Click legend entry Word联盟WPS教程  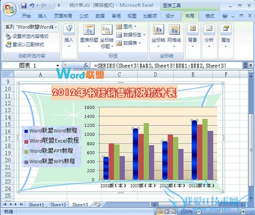pyautogui.click(x=50, y=162)
